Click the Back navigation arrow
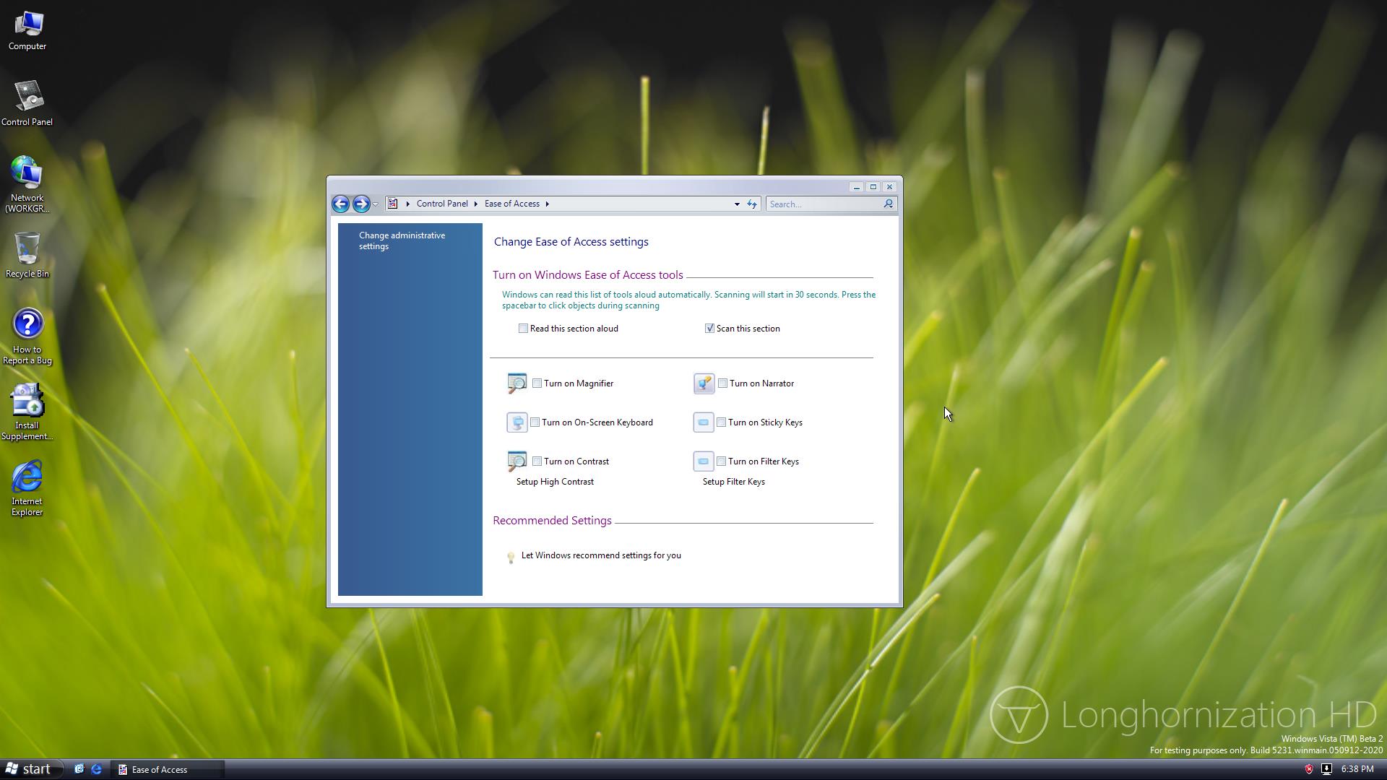1387x780 pixels. 340,204
